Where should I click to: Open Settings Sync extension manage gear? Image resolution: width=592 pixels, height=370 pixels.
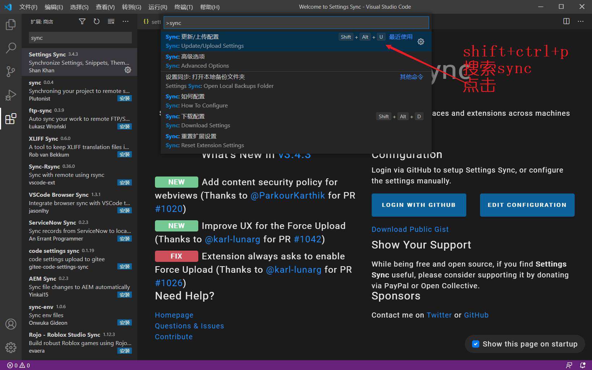pos(128,70)
